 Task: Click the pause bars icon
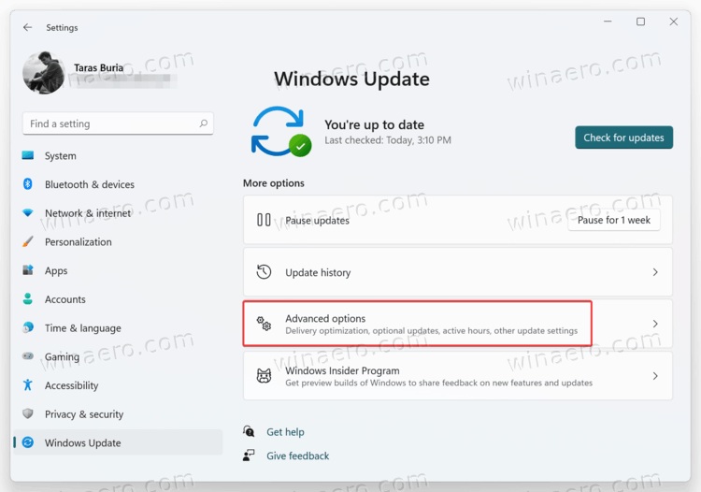(264, 220)
